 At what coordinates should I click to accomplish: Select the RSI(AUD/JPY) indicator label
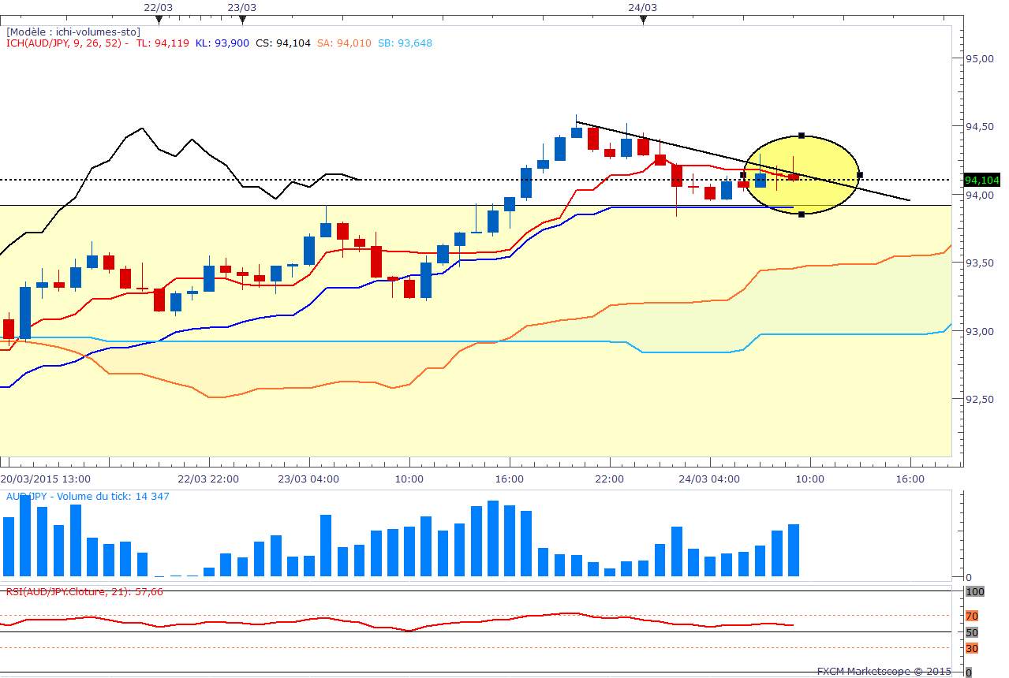click(x=84, y=591)
